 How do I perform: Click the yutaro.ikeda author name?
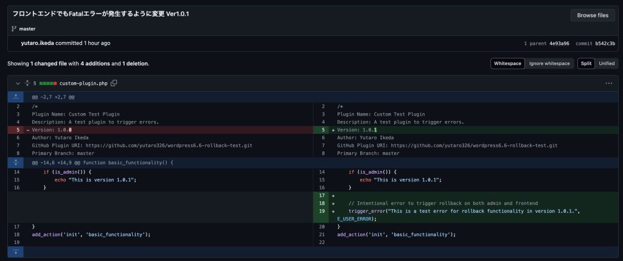click(37, 43)
